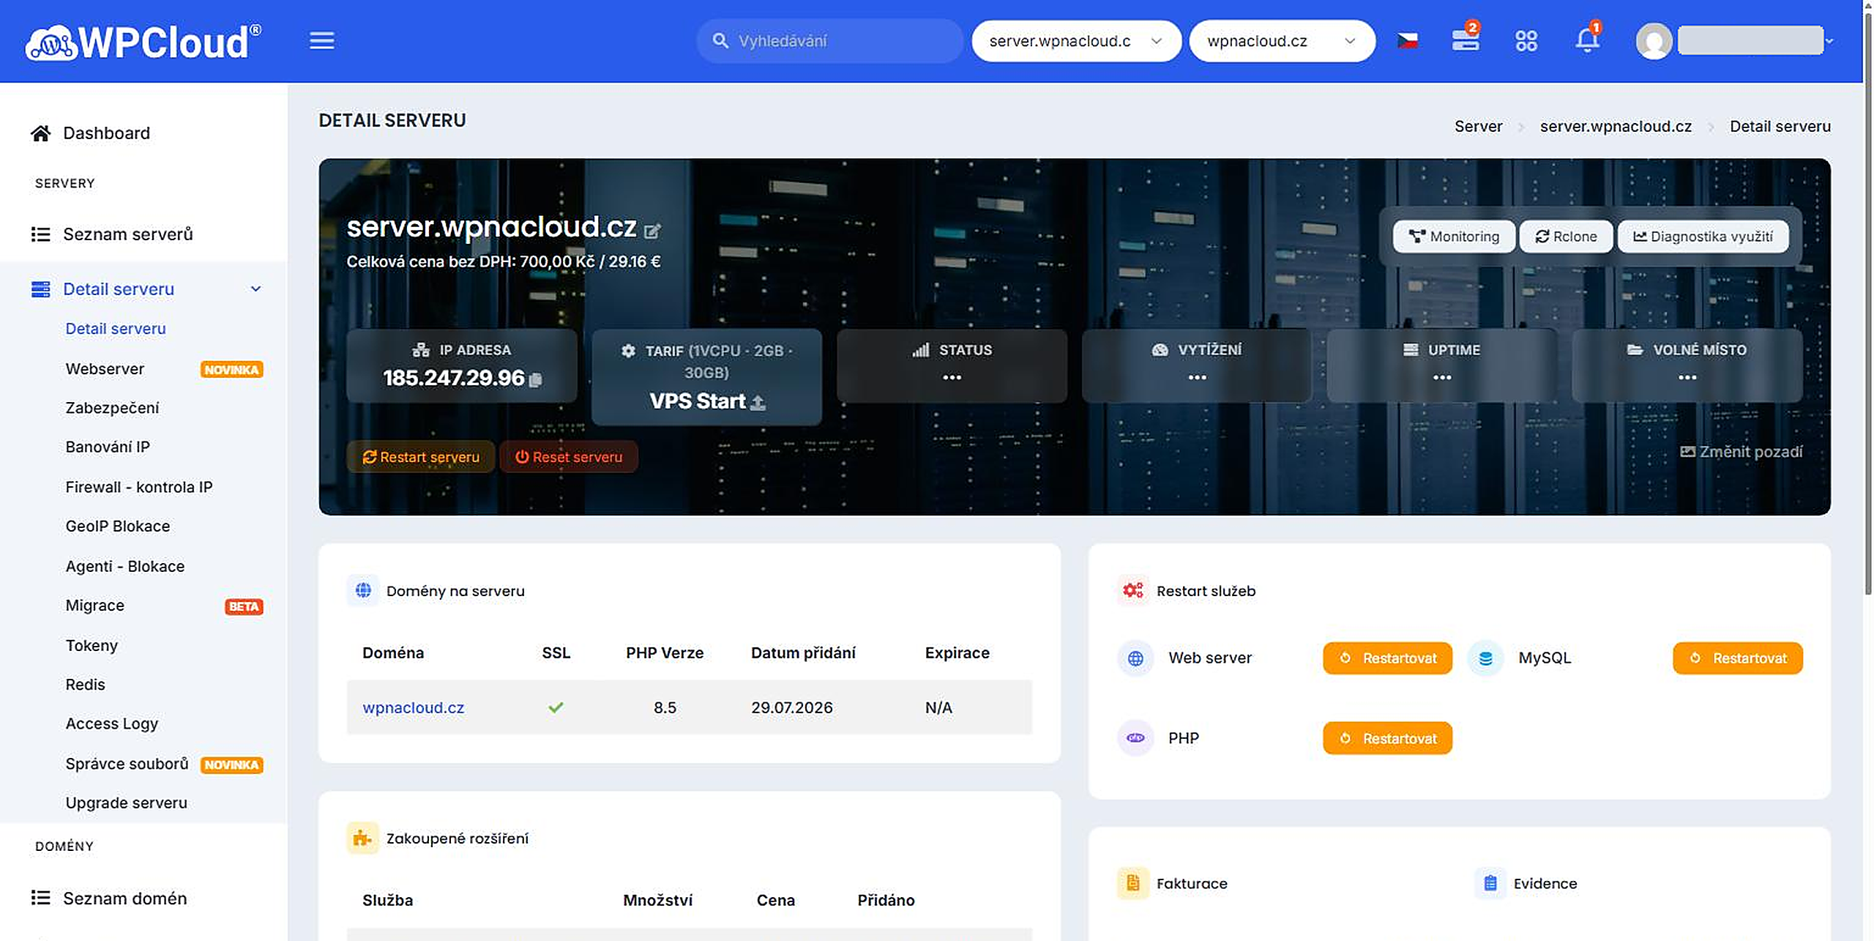The image size is (1874, 941).
Task: Open the Webserver submenu item
Action: point(105,369)
